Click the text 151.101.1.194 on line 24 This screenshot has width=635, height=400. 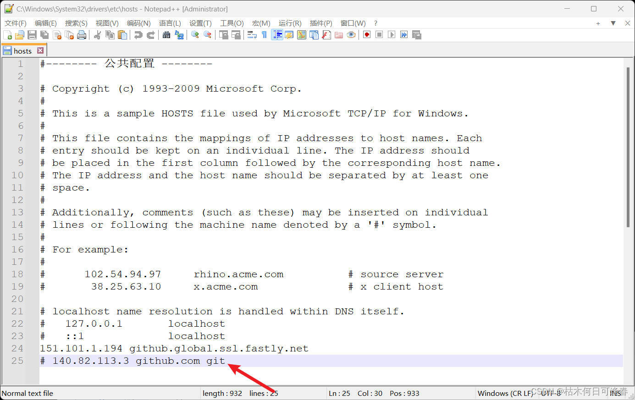[81, 348]
